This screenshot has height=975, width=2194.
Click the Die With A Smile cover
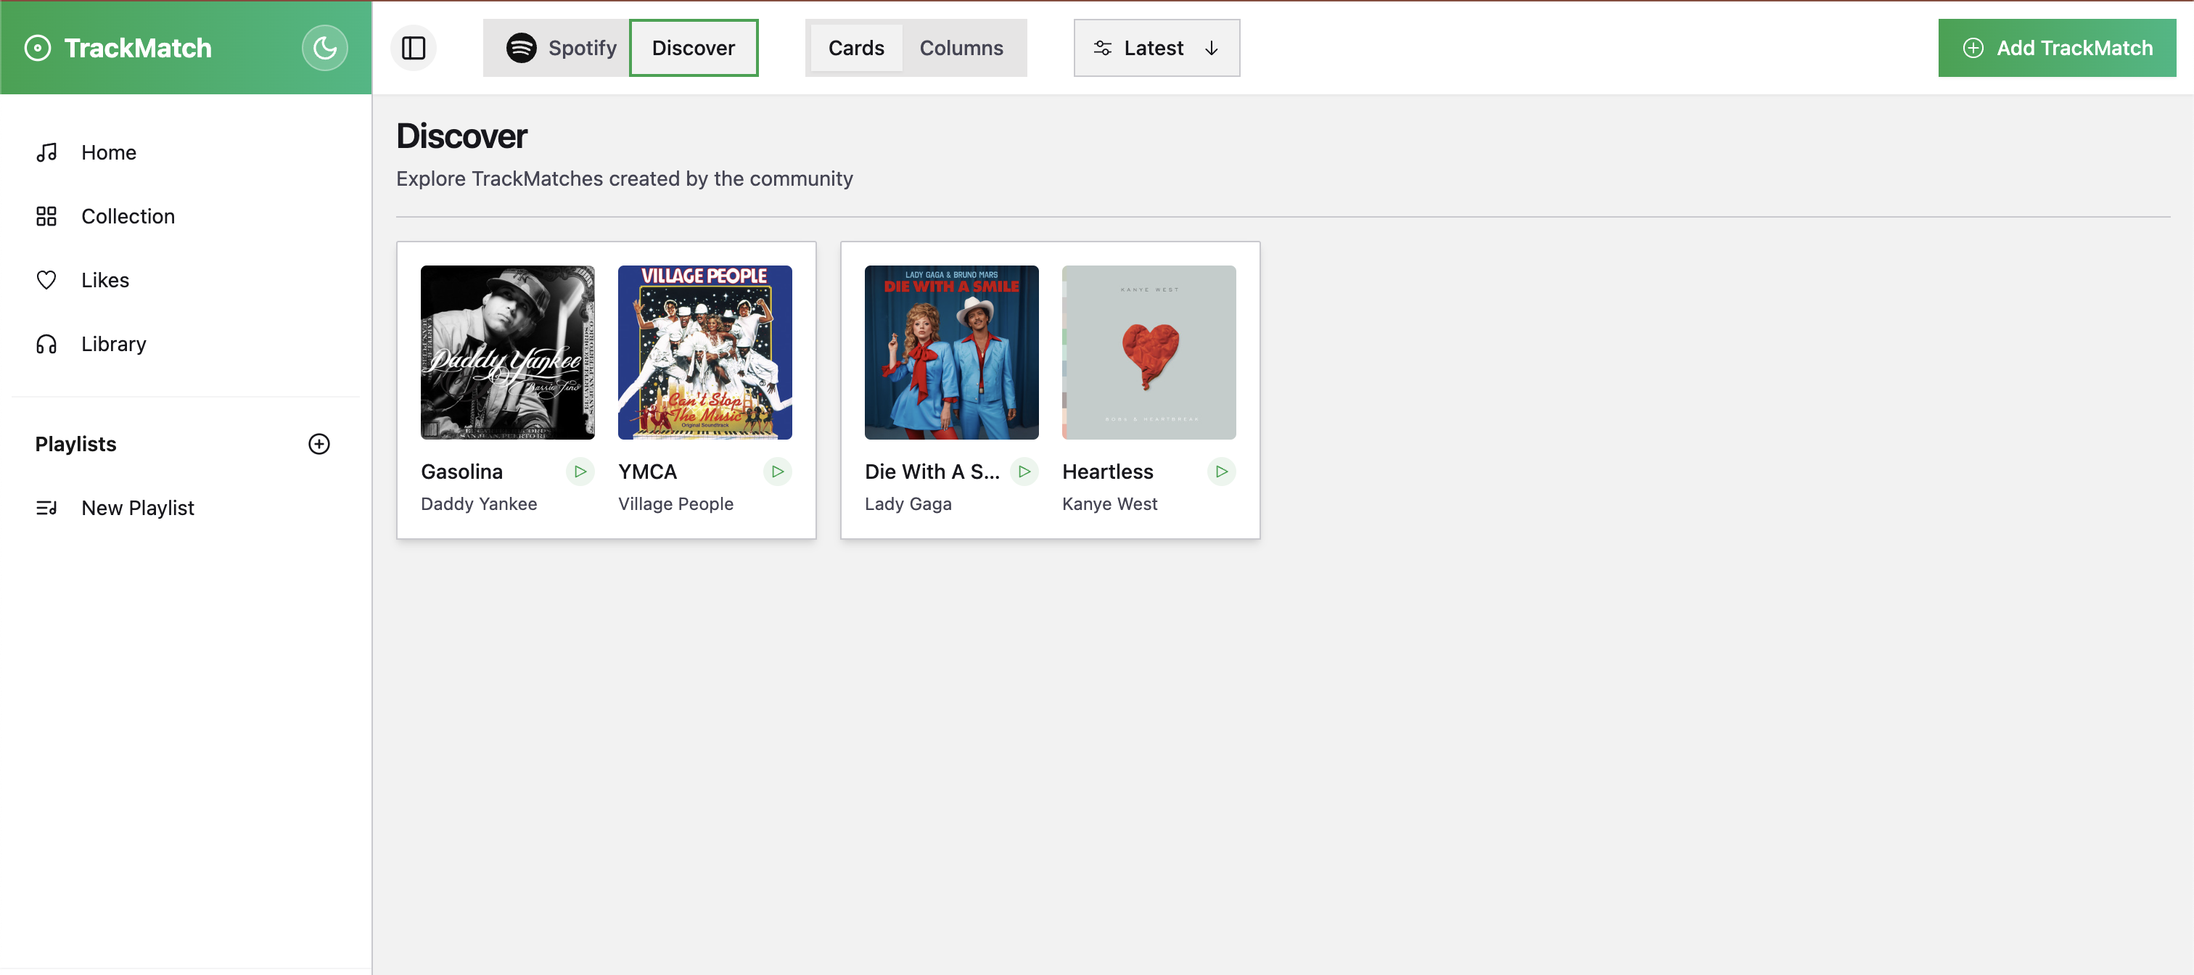click(x=951, y=353)
